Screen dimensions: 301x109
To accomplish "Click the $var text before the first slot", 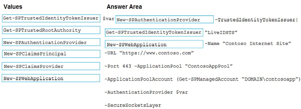I will click(x=109, y=19).
